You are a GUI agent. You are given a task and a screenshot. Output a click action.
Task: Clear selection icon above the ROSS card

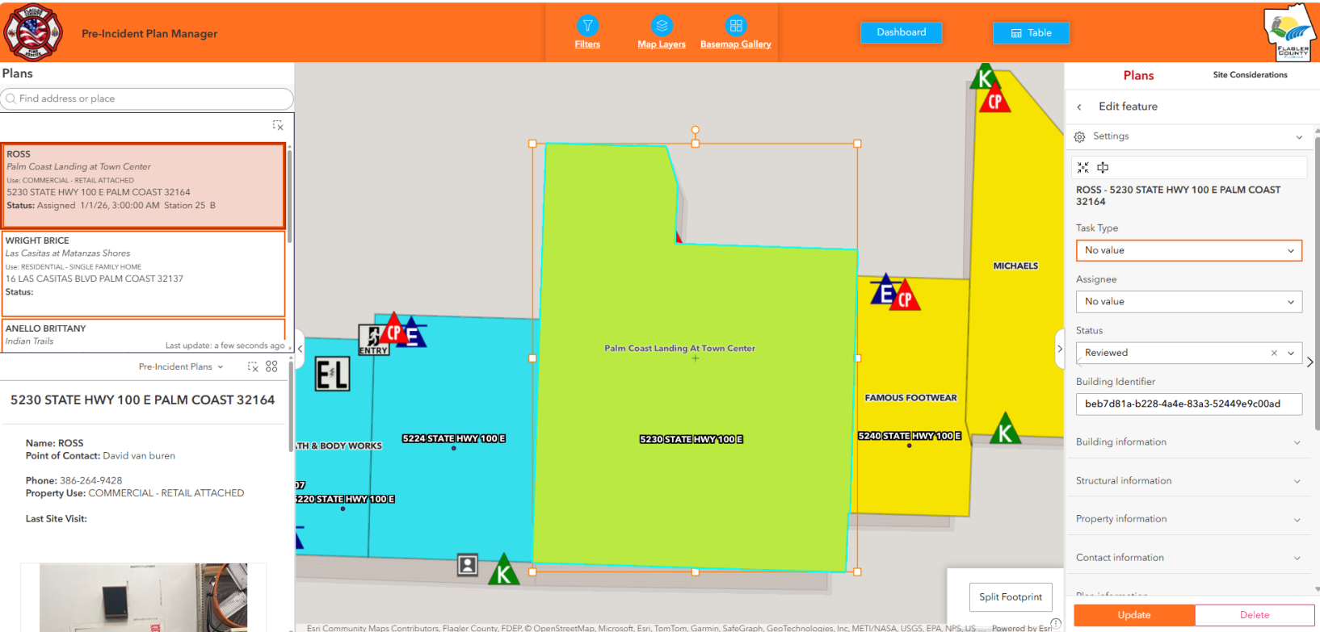[278, 126]
